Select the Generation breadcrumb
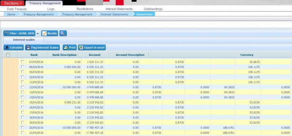The width and height of the screenshot is (292, 136). (x=144, y=14)
